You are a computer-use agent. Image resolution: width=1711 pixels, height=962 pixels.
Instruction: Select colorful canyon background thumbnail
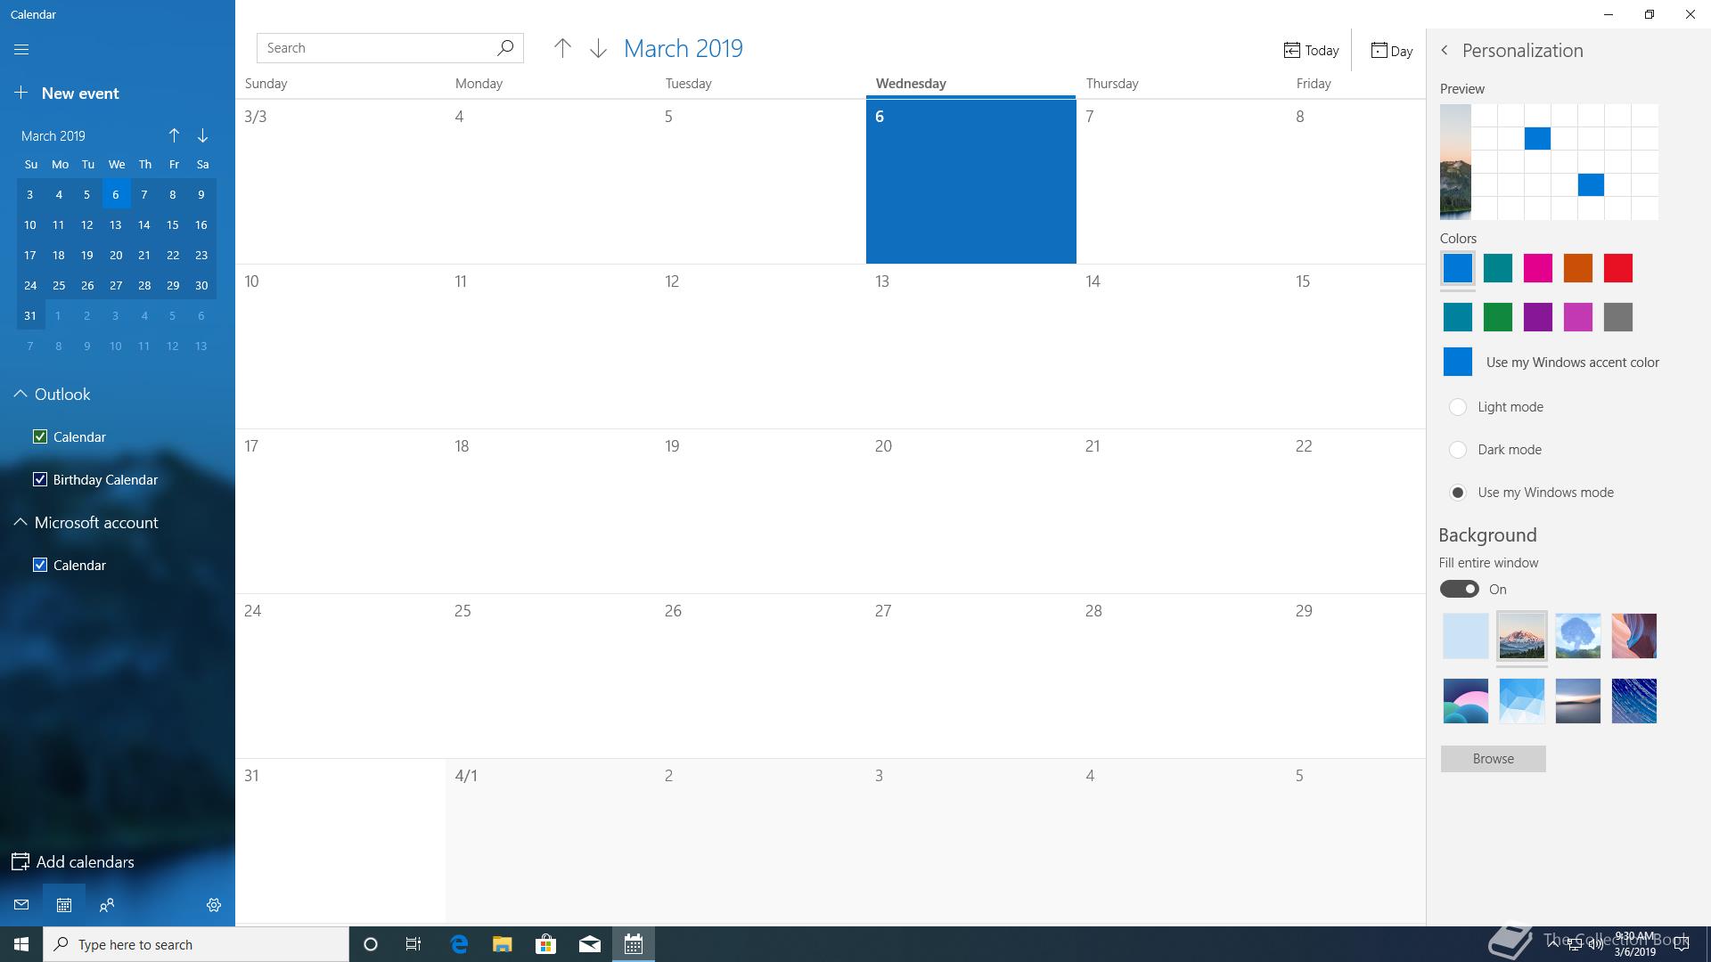(x=1634, y=636)
